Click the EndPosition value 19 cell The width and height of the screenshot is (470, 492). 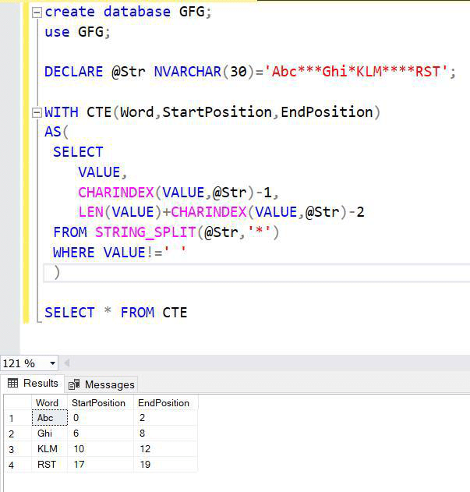(165, 465)
